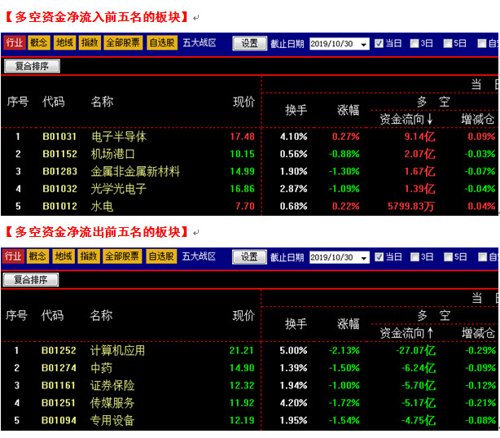Sort by 资金流向↓ column in 净流入 table
The image size is (500, 438).
click(x=406, y=119)
